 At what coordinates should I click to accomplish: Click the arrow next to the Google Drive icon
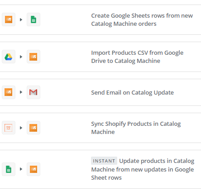coord(21,57)
